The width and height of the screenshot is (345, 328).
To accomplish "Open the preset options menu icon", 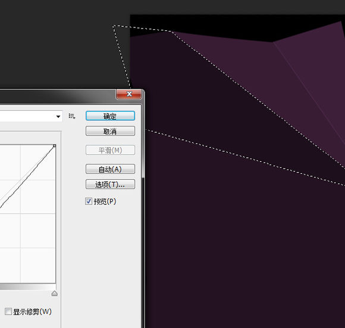I will pos(72,116).
